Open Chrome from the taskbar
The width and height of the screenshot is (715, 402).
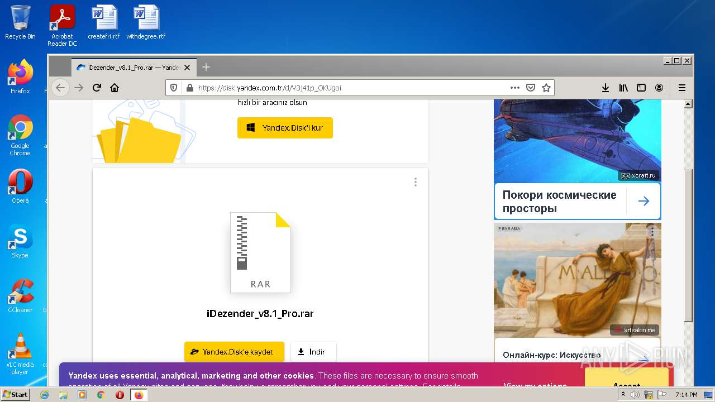tap(101, 395)
